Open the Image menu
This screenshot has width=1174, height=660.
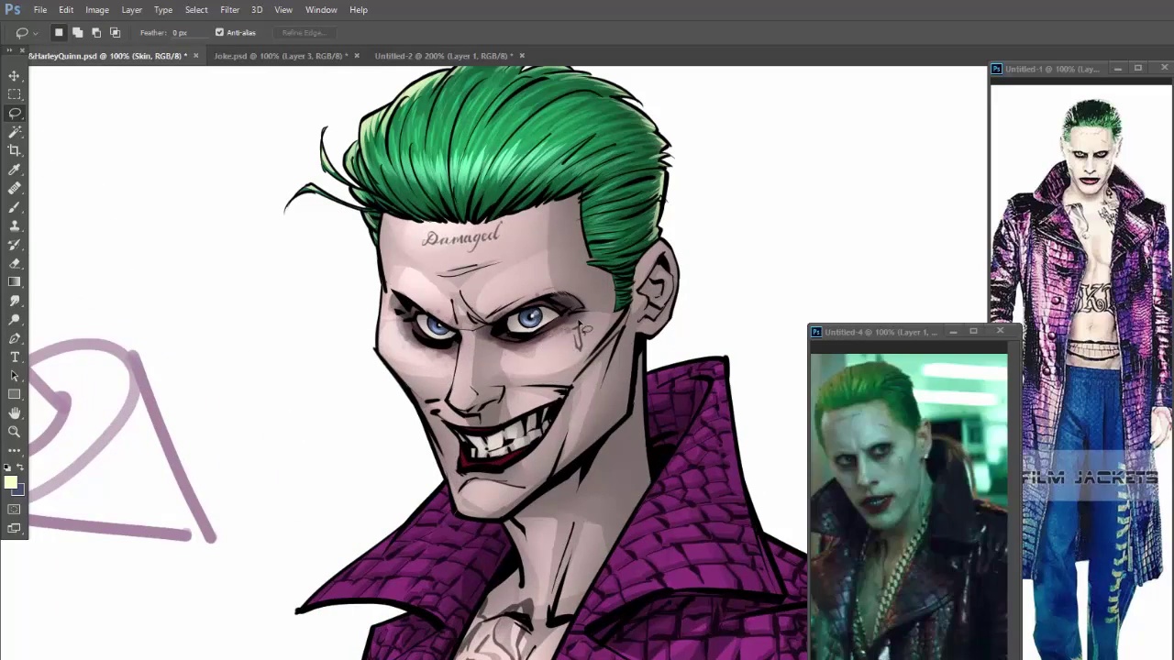point(97,10)
